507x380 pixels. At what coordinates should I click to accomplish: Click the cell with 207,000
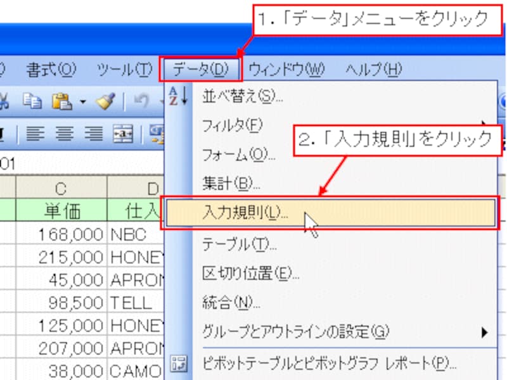pos(61,348)
